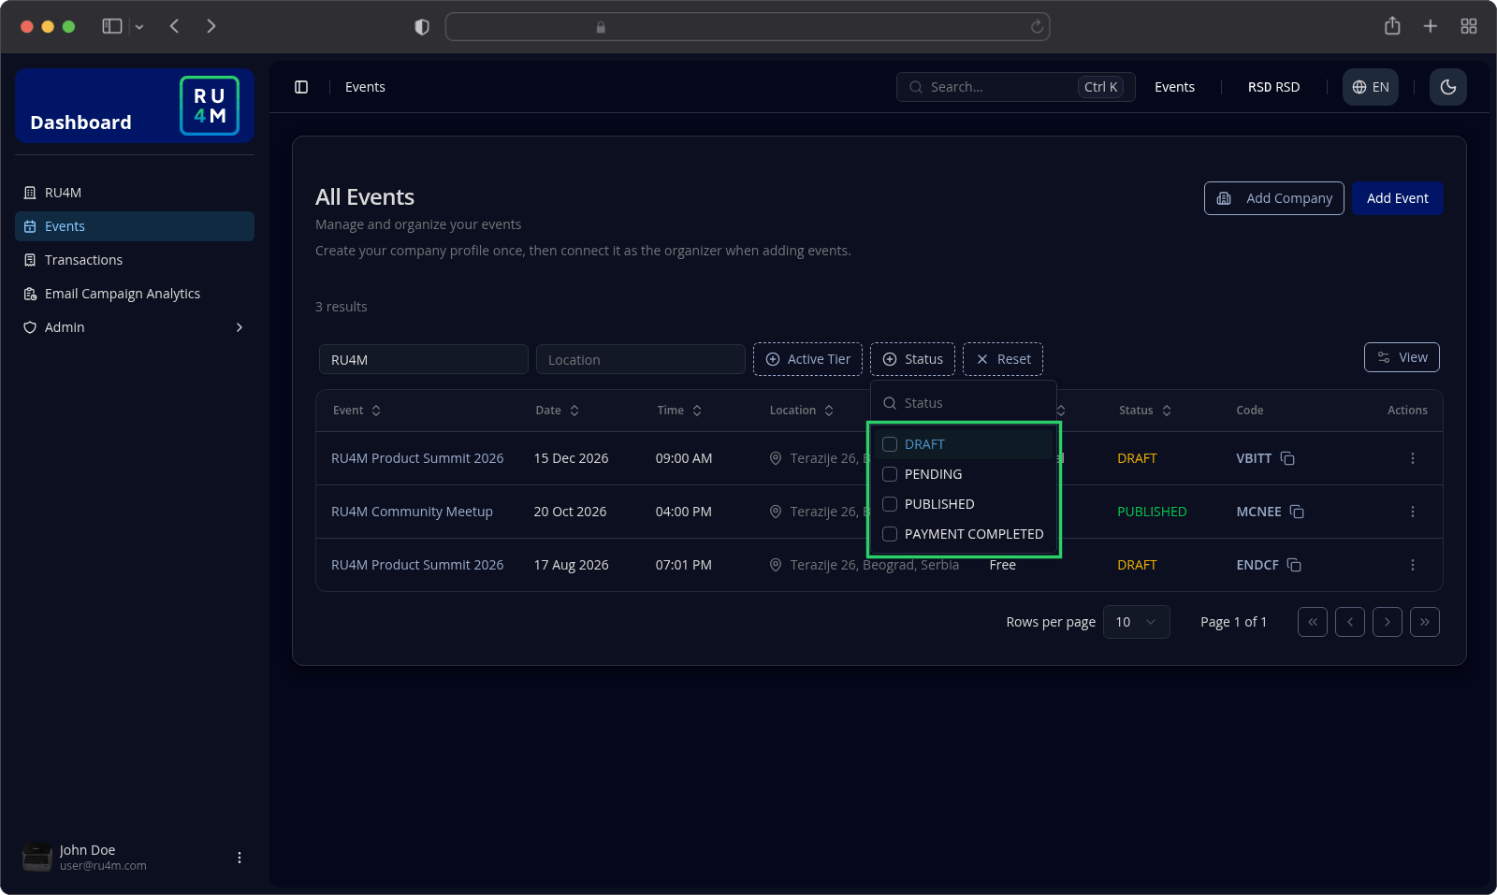
Task: Sort table by Date column
Action: pyautogui.click(x=558, y=411)
